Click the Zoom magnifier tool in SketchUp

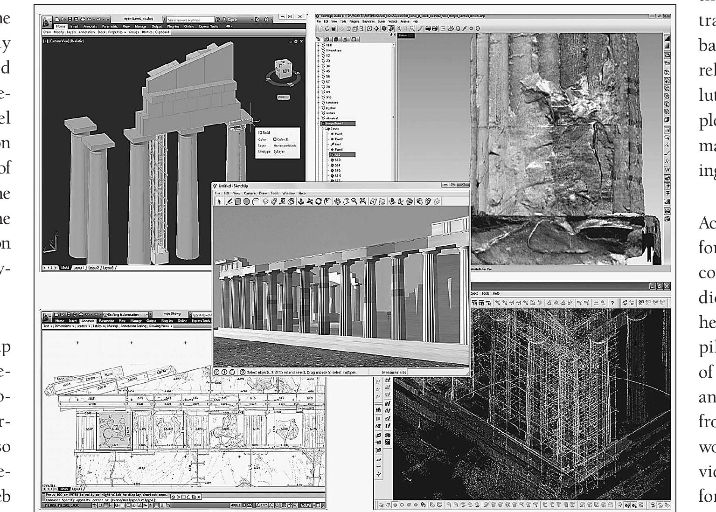(355, 201)
